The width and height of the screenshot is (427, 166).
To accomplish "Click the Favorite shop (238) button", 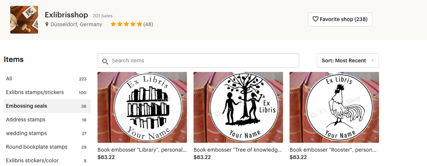I will point(340,19).
